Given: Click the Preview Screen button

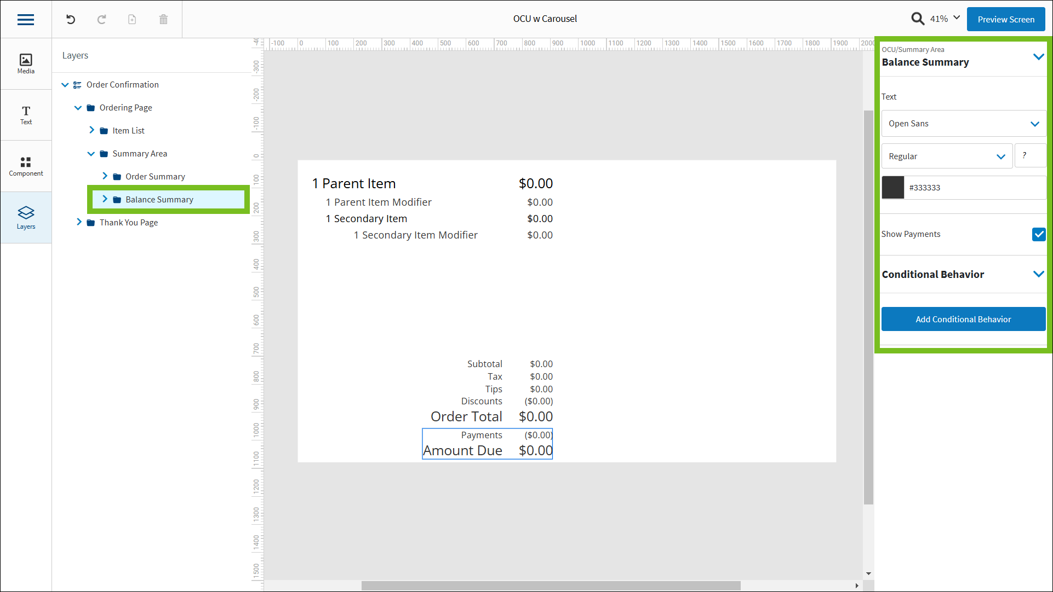Looking at the screenshot, I should point(1005,19).
